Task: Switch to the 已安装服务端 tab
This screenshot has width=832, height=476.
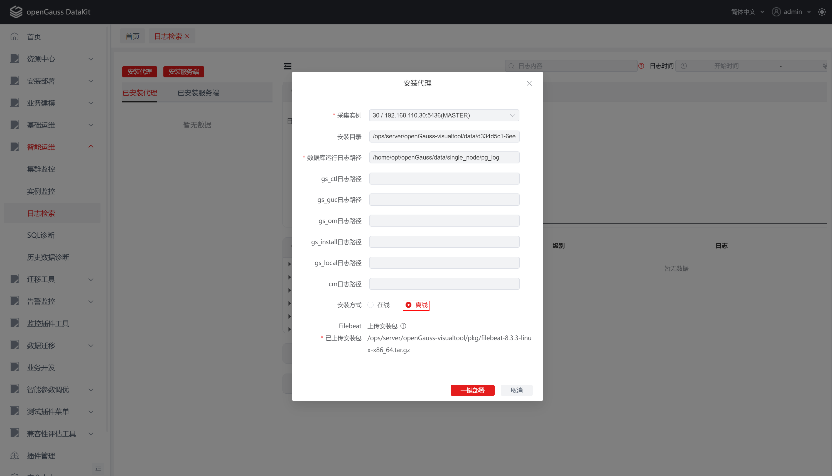Action: point(198,93)
